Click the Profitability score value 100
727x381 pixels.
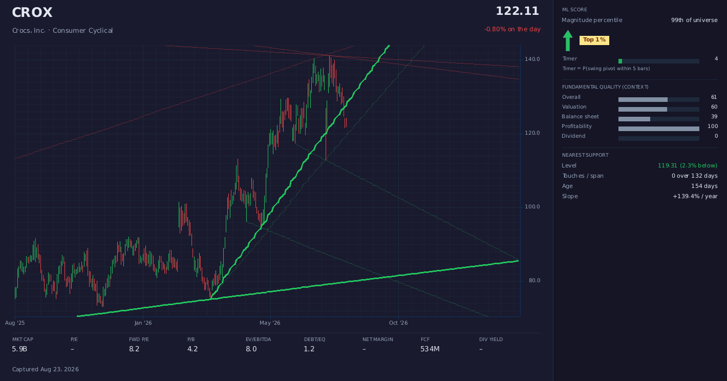713,126
